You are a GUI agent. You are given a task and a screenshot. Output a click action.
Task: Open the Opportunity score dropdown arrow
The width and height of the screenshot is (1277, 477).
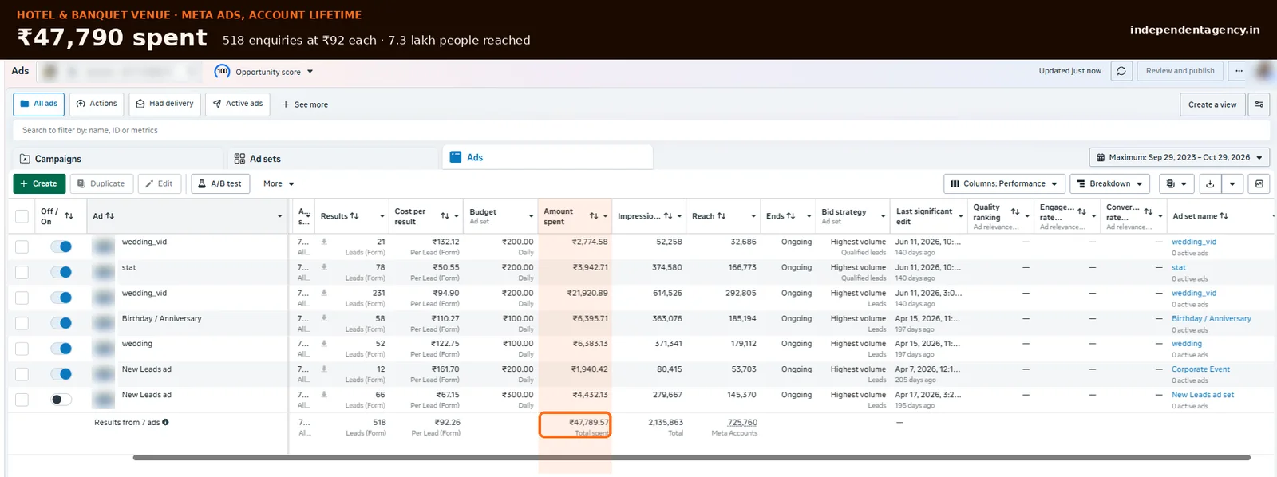310,72
